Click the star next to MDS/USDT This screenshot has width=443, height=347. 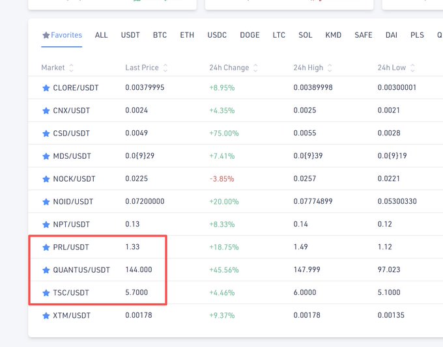tap(46, 156)
